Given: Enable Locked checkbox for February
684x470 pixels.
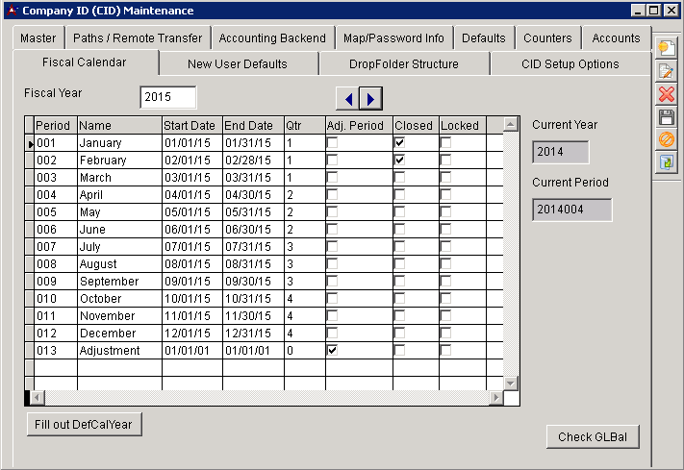Looking at the screenshot, I should [x=446, y=161].
